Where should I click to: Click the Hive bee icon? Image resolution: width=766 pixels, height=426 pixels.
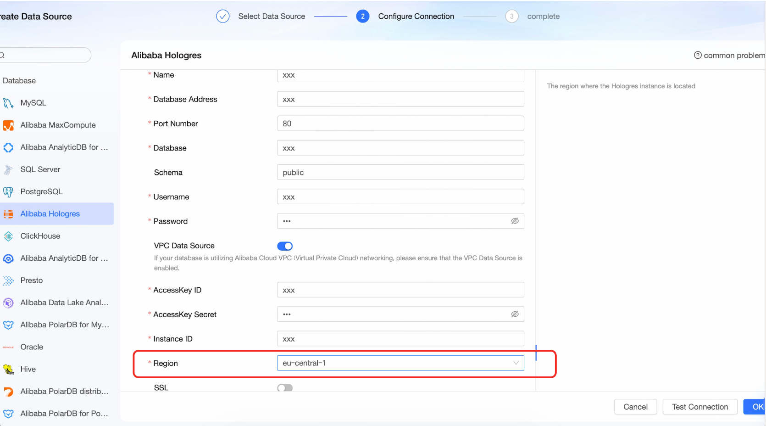[x=8, y=369]
